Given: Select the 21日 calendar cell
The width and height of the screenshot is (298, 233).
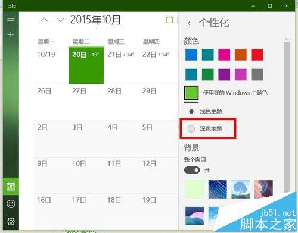Looking at the screenshot, I should (122, 66).
